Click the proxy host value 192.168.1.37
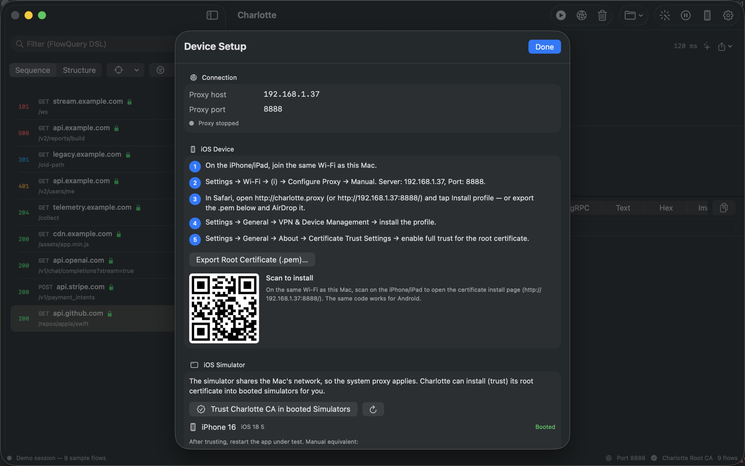 point(291,94)
